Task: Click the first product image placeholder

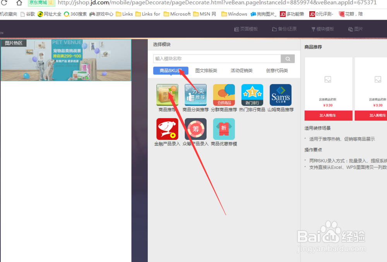Action: 328,79
